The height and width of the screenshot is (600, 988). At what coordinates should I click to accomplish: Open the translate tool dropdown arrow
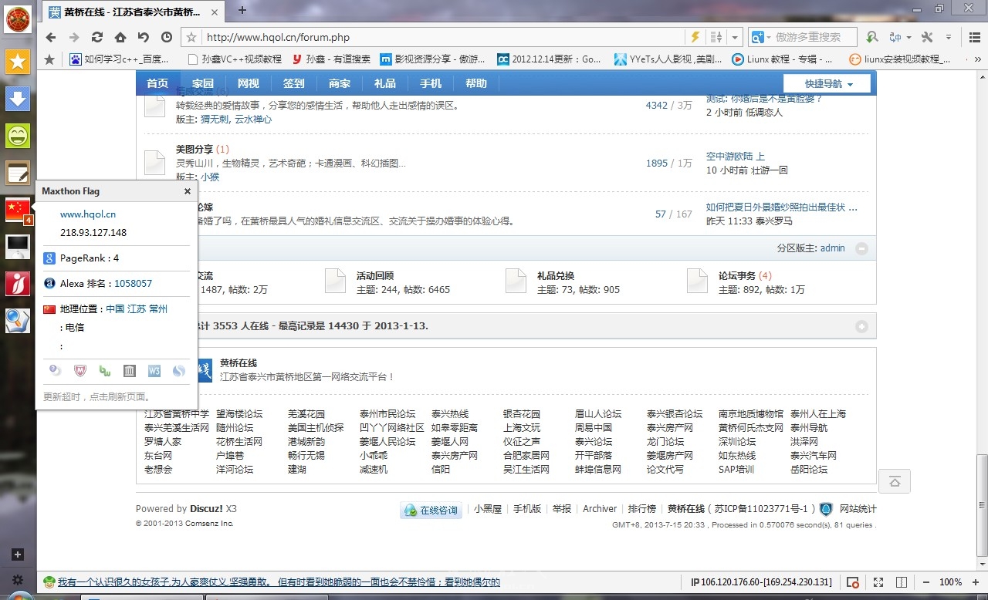pyautogui.click(x=908, y=37)
